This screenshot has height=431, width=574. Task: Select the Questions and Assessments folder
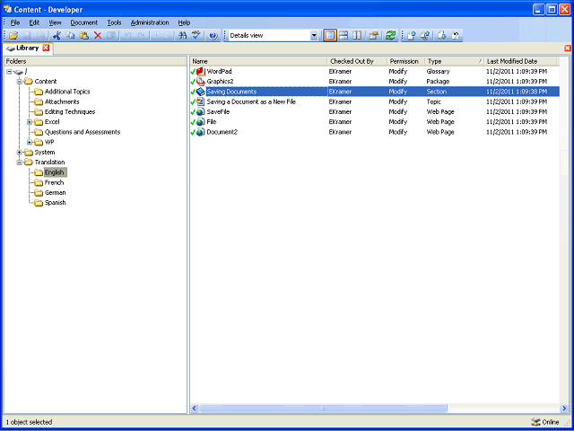pyautogui.click(x=83, y=132)
